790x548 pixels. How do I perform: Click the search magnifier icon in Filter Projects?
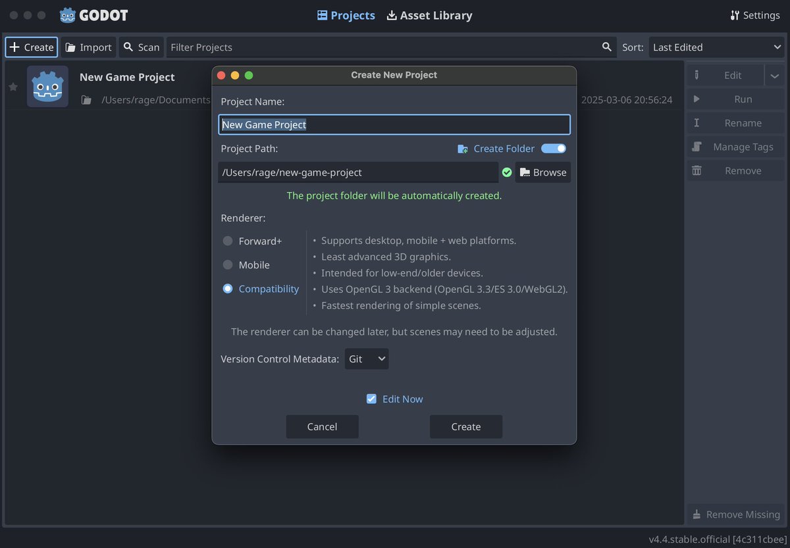pos(607,47)
